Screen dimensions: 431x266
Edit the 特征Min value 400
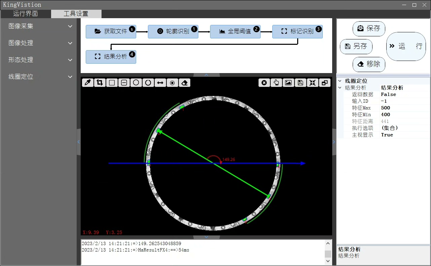(405, 115)
